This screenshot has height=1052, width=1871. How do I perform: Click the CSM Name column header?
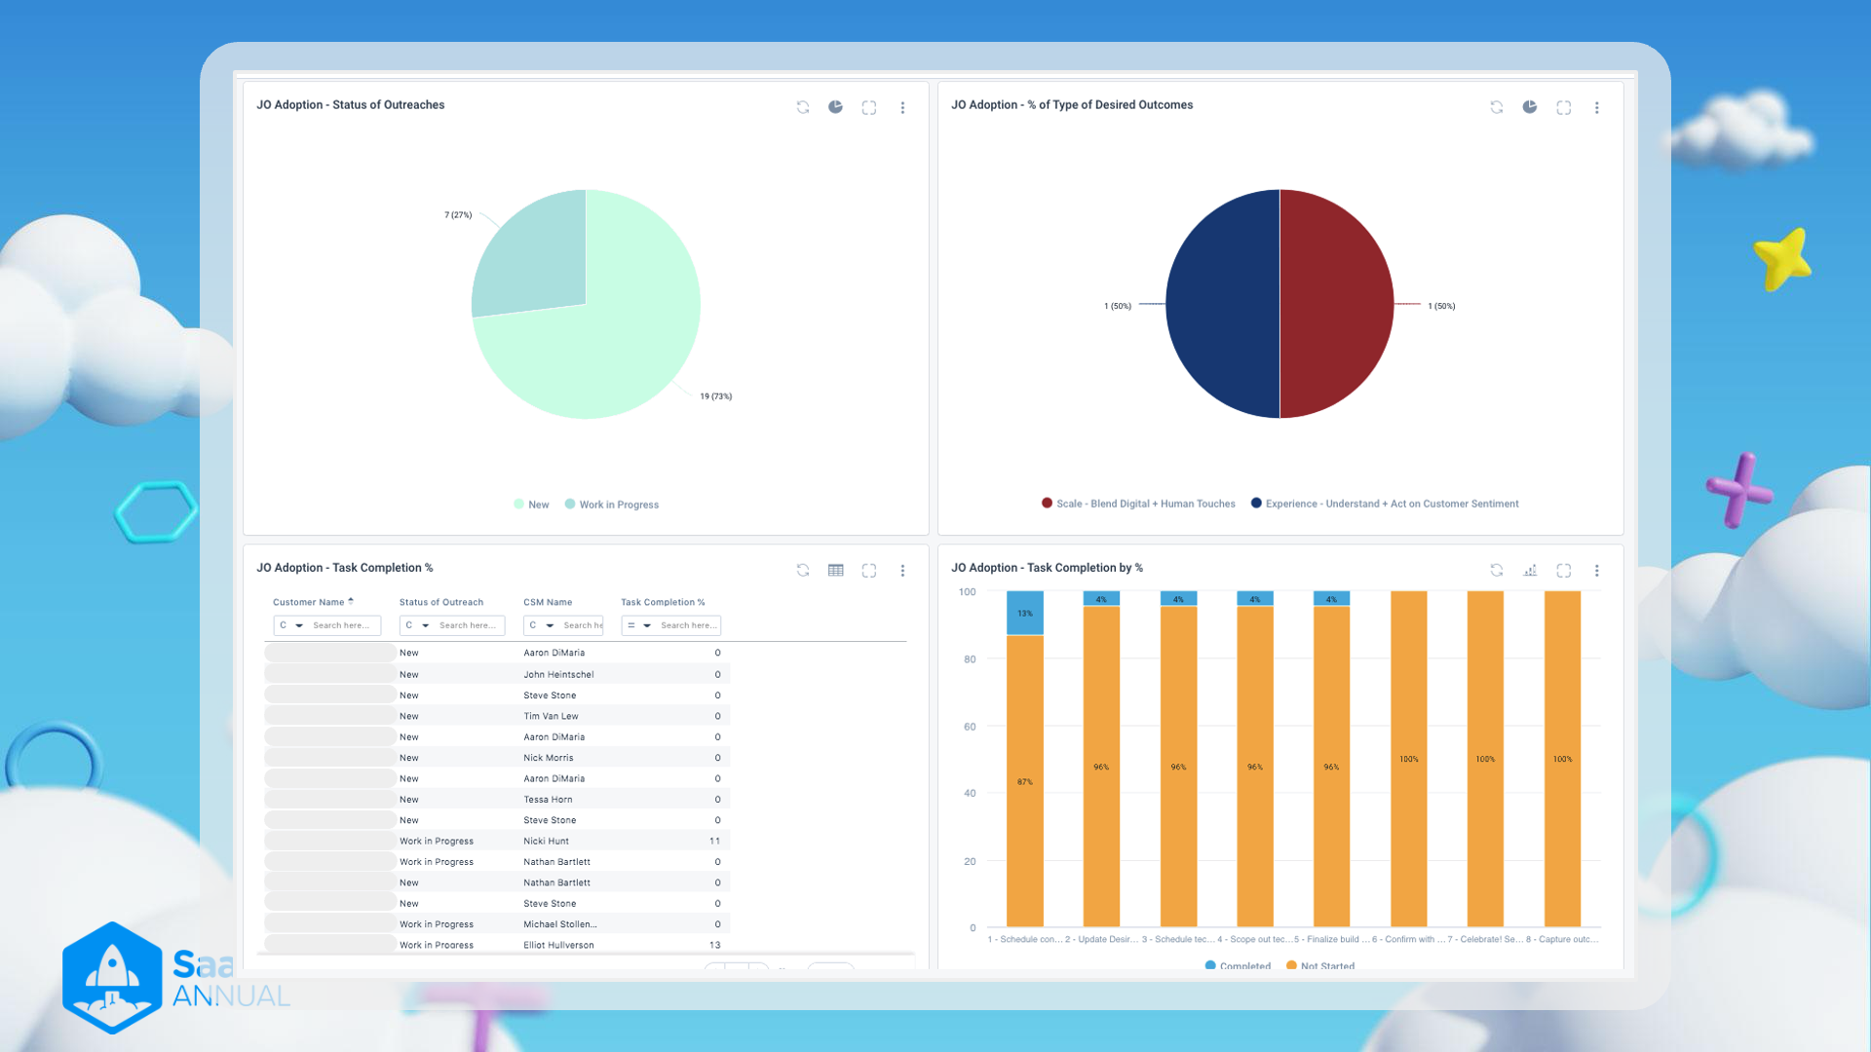click(x=548, y=602)
